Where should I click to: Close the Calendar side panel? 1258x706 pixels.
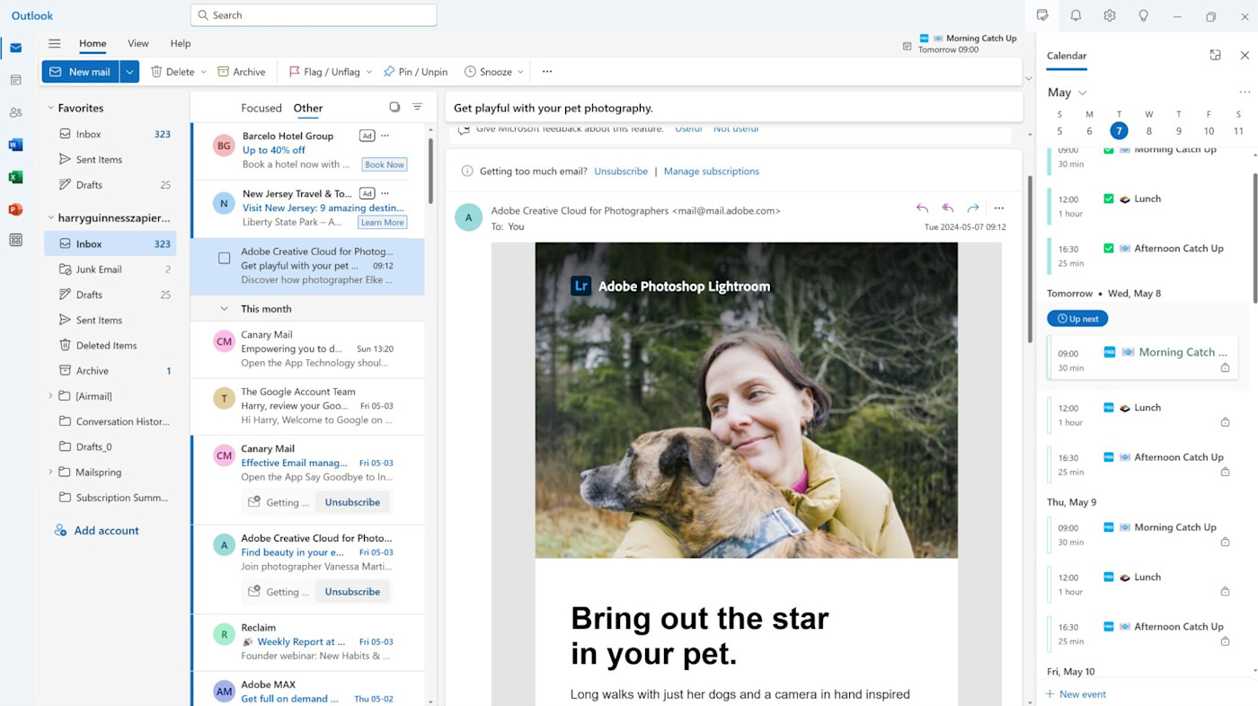tap(1245, 55)
